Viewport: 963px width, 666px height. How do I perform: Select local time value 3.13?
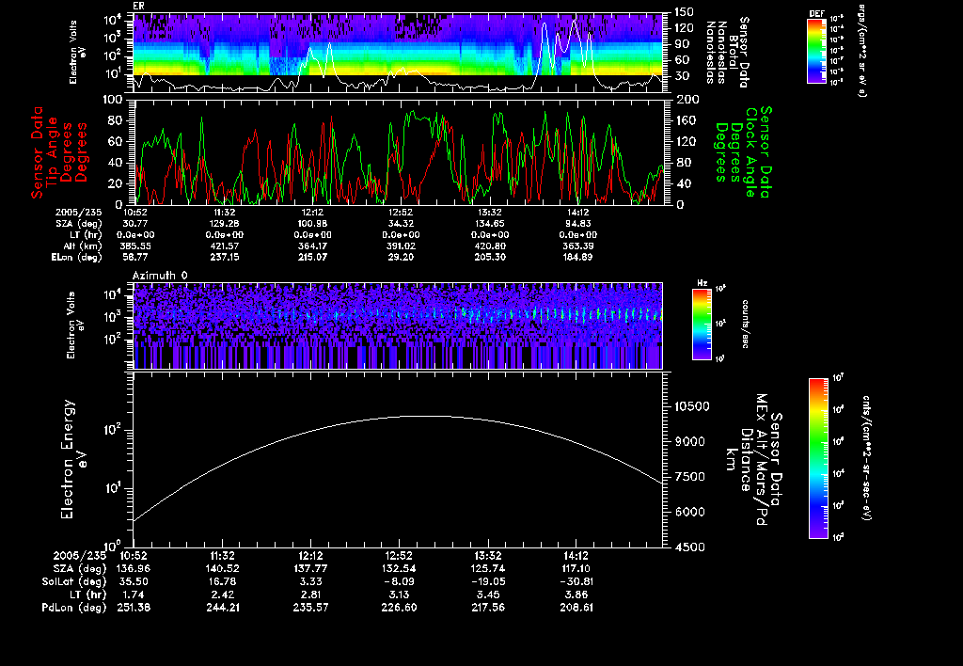[x=401, y=595]
